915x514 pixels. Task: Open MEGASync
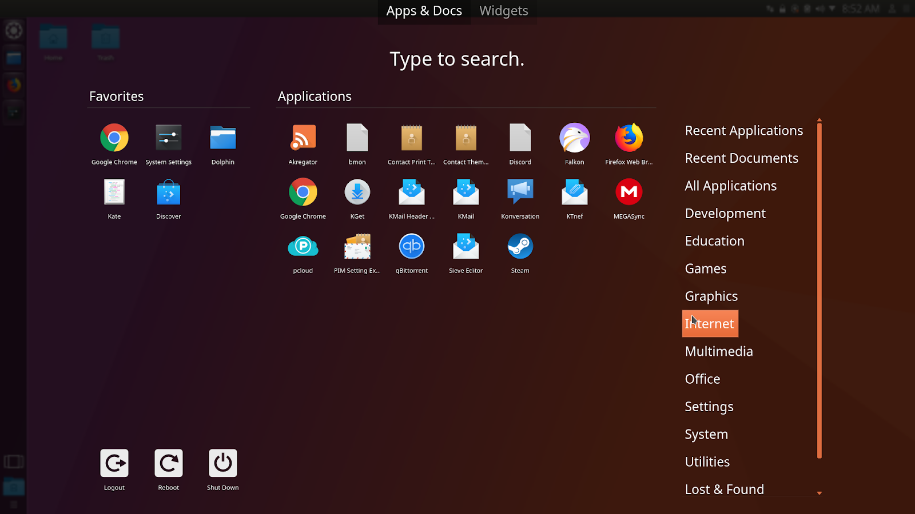pos(628,198)
